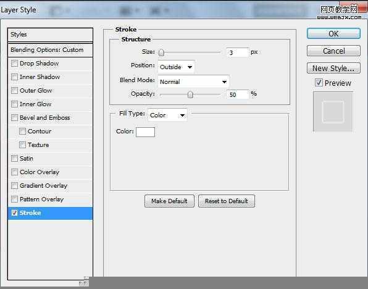Click the Reset to Default button
Image resolution: width=368 pixels, height=289 pixels.
pos(227,201)
